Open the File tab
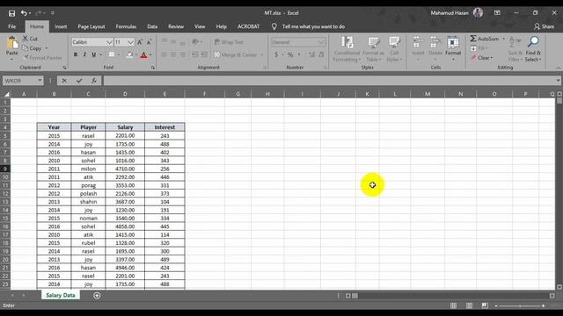563x316 pixels. click(11, 26)
